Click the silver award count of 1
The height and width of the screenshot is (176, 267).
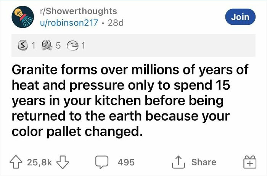coord(34,45)
